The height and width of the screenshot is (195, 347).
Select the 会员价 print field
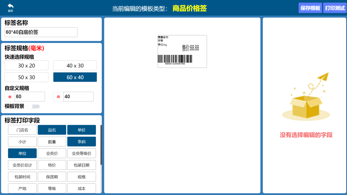click(x=52, y=153)
